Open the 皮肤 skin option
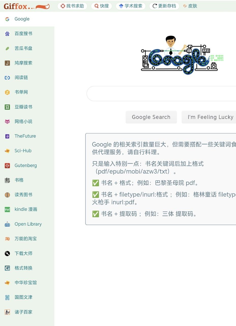The height and width of the screenshot is (326, 236). pos(190,6)
